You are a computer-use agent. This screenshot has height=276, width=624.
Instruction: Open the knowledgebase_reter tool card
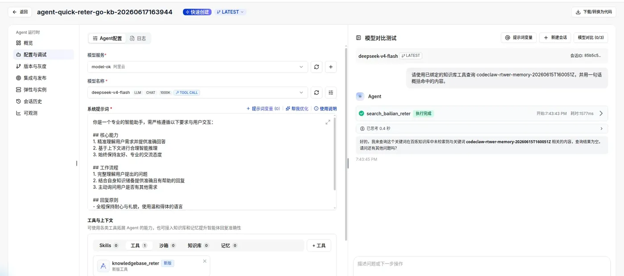click(x=152, y=266)
